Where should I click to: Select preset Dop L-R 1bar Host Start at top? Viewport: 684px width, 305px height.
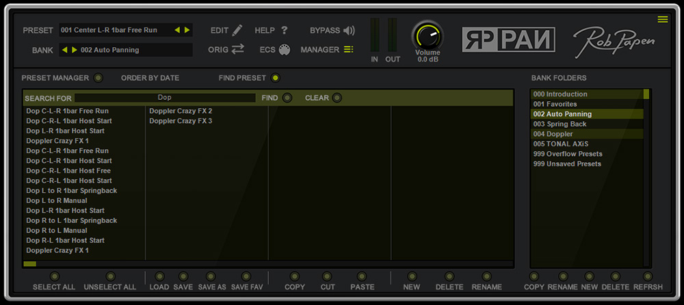pyautogui.click(x=66, y=131)
